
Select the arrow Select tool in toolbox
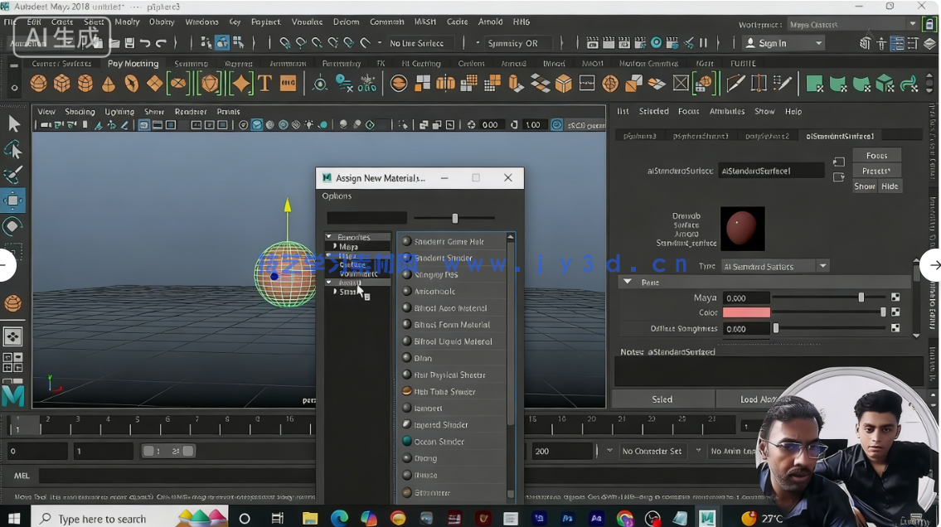pos(14,124)
